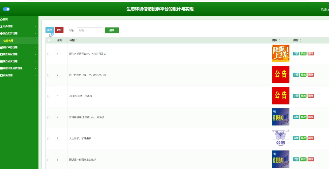Sort by the 标题 column sort icon
Screen dimensions: 329x169
click(77, 40)
